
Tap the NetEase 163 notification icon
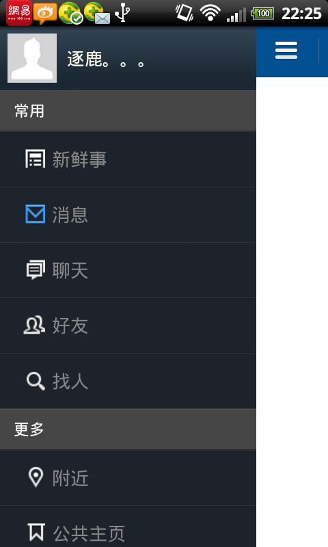tap(19, 13)
